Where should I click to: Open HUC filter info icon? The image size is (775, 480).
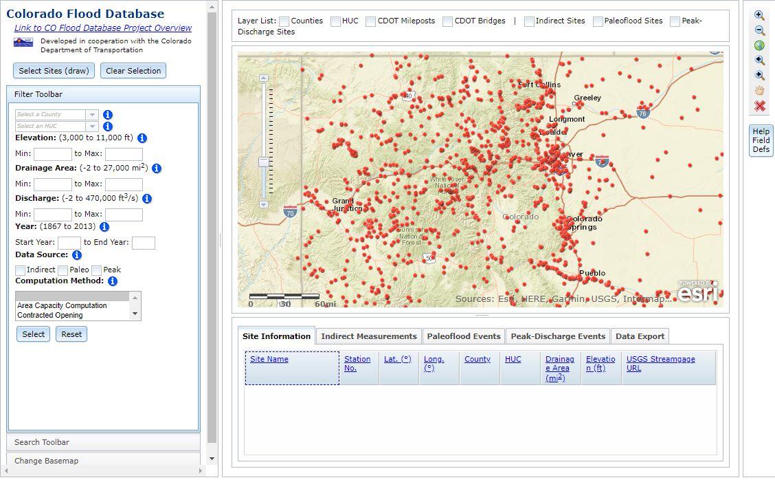coord(108,127)
